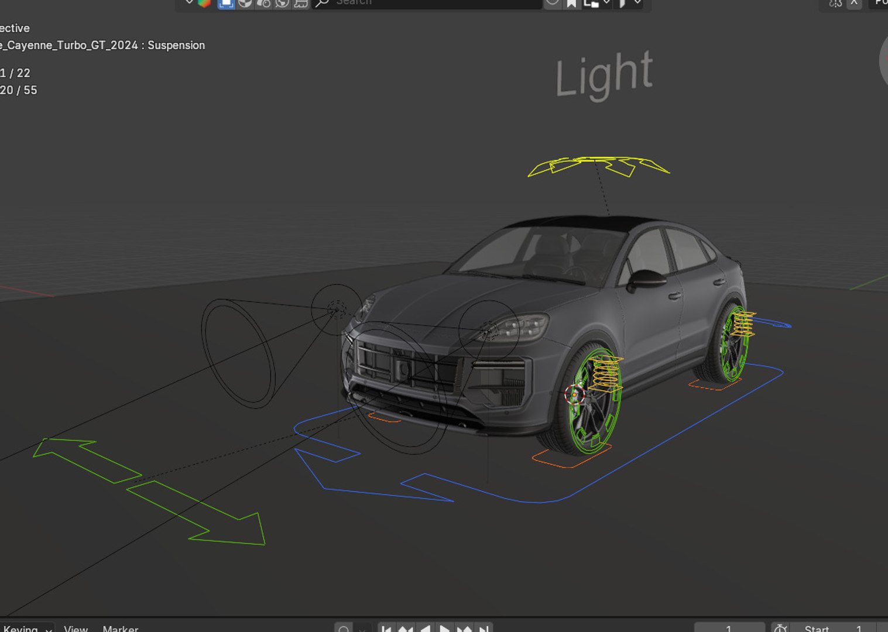The height and width of the screenshot is (632, 888).
Task: Play the animation in reverse
Action: (x=425, y=628)
